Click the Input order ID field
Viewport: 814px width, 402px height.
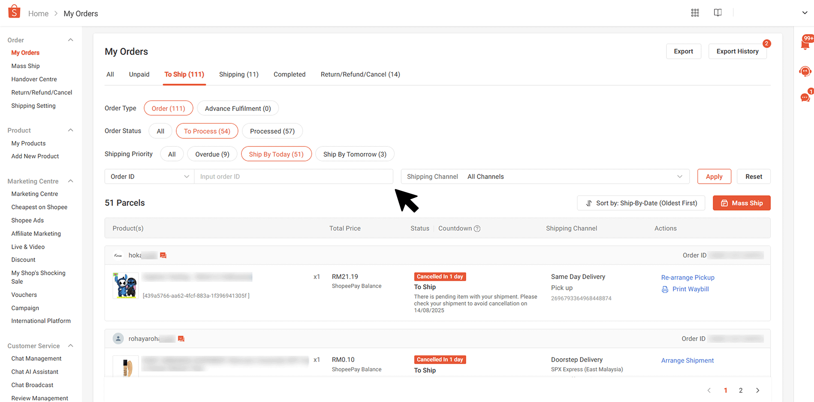click(x=294, y=176)
